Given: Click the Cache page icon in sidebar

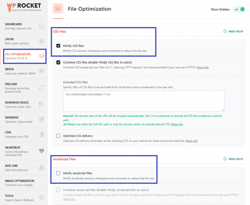Looking at the screenshot, I should 41,41.
